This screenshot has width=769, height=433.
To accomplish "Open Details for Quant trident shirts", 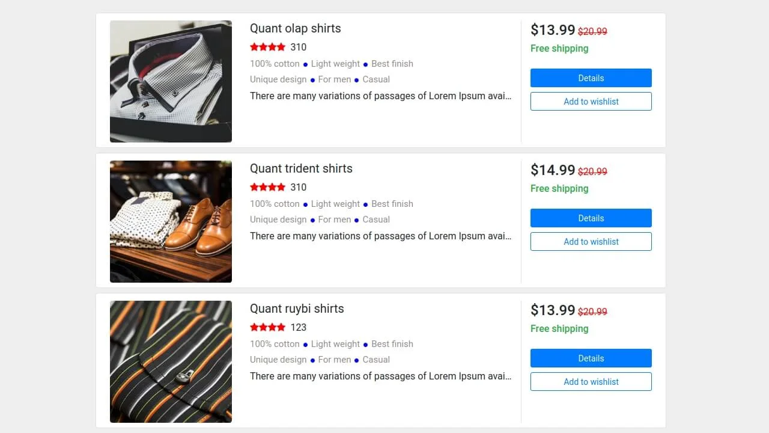I will 591,218.
